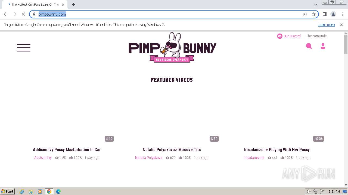Open the Our Discord link

coord(292,36)
